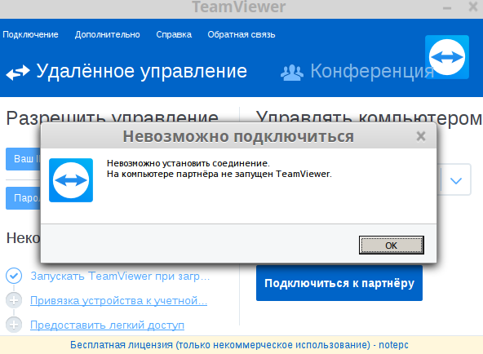Click the TeamViewer logo in the header
This screenshot has width=483, height=354.
447,57
